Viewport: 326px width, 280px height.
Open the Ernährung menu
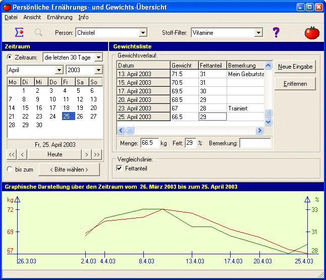point(60,17)
